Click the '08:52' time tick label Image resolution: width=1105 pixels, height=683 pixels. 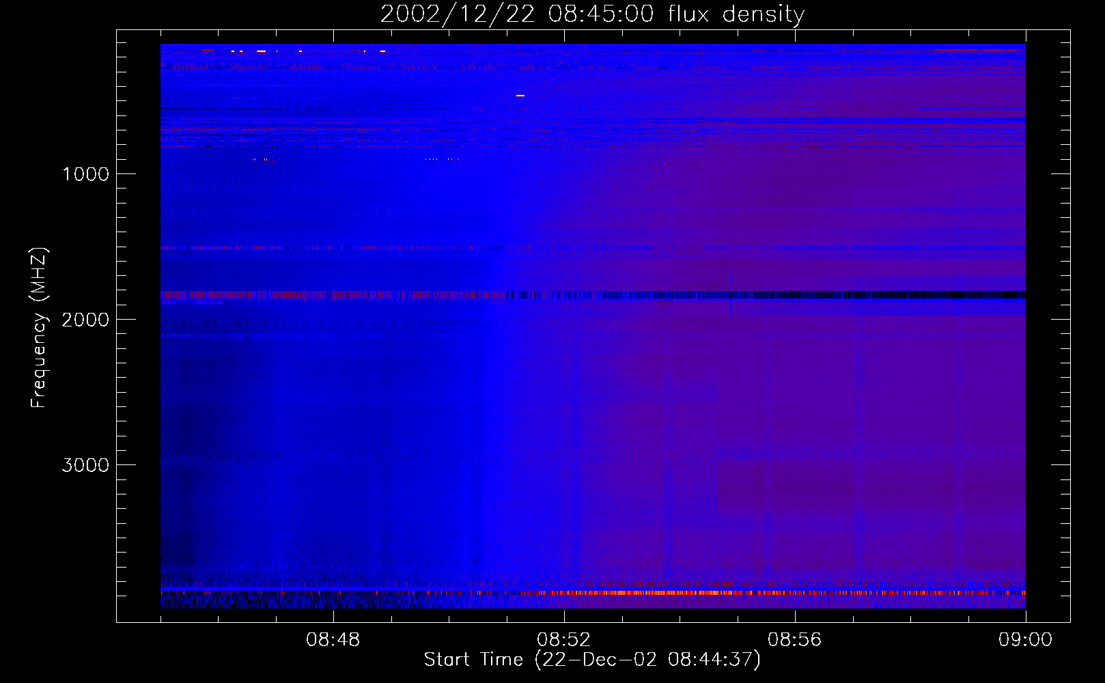click(x=563, y=640)
